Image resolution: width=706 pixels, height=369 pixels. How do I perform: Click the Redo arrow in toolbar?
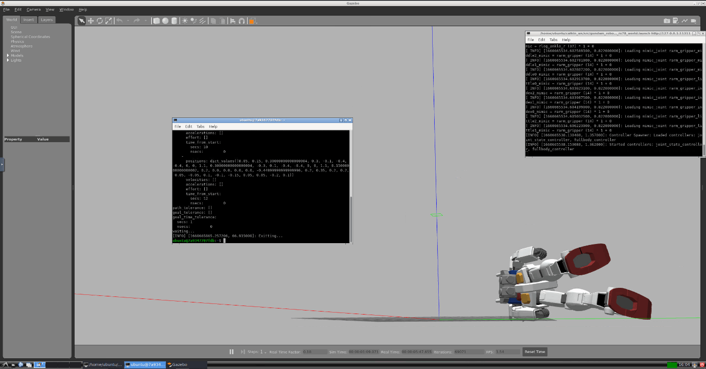(137, 21)
